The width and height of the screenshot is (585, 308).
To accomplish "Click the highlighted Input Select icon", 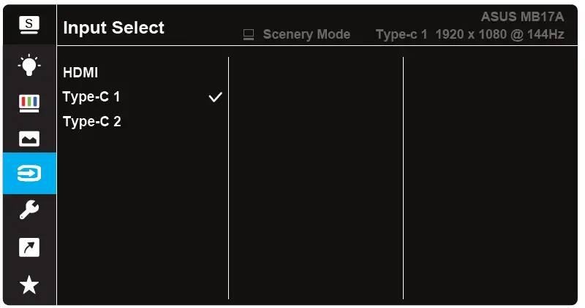I will (29, 174).
